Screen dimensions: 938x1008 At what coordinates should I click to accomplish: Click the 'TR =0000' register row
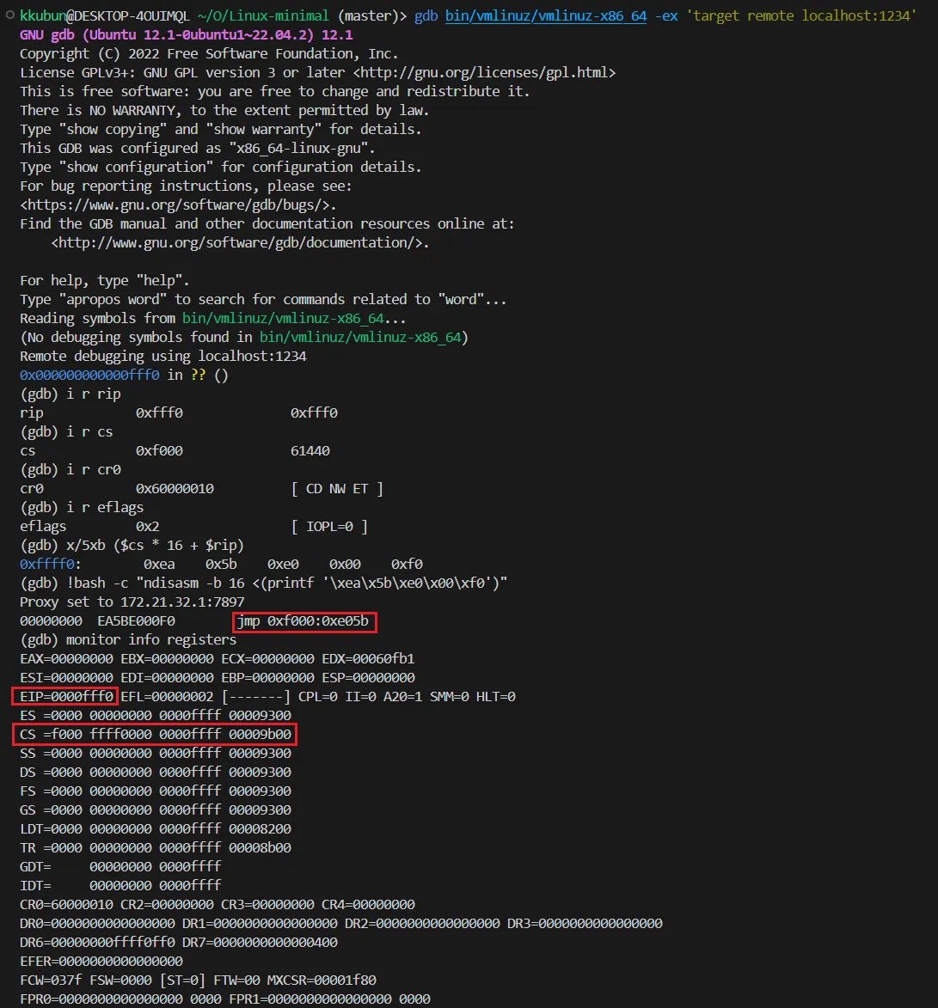pos(156,848)
